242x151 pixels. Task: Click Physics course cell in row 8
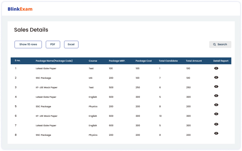93,135
